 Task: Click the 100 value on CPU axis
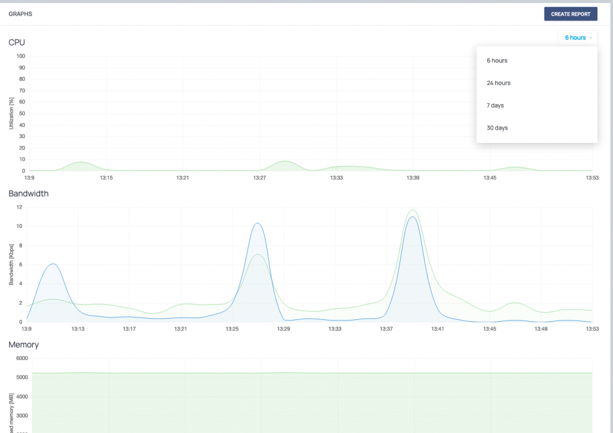point(21,56)
